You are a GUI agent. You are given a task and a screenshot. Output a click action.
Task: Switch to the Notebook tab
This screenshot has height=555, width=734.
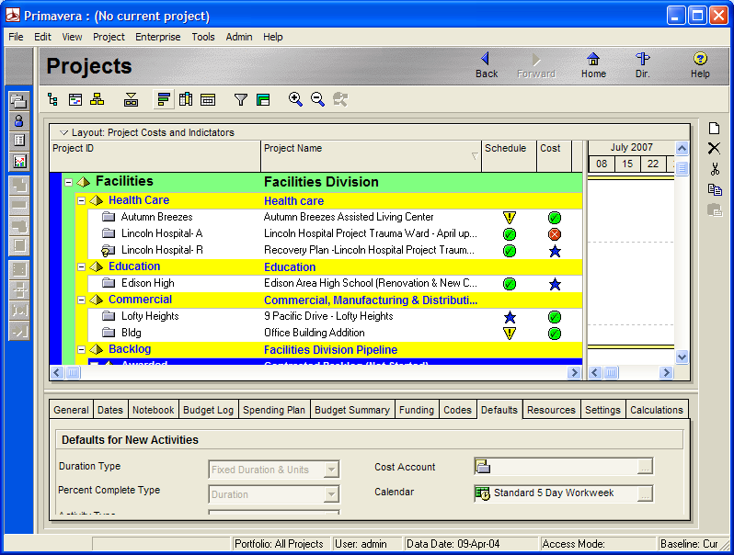pyautogui.click(x=153, y=410)
